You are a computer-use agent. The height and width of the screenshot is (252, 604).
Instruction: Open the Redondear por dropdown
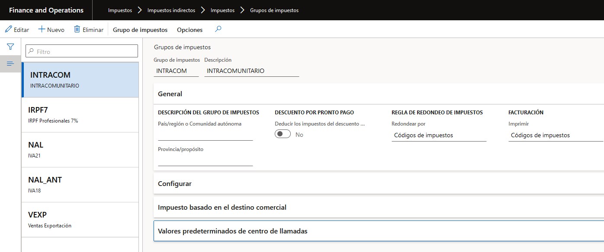(x=439, y=135)
